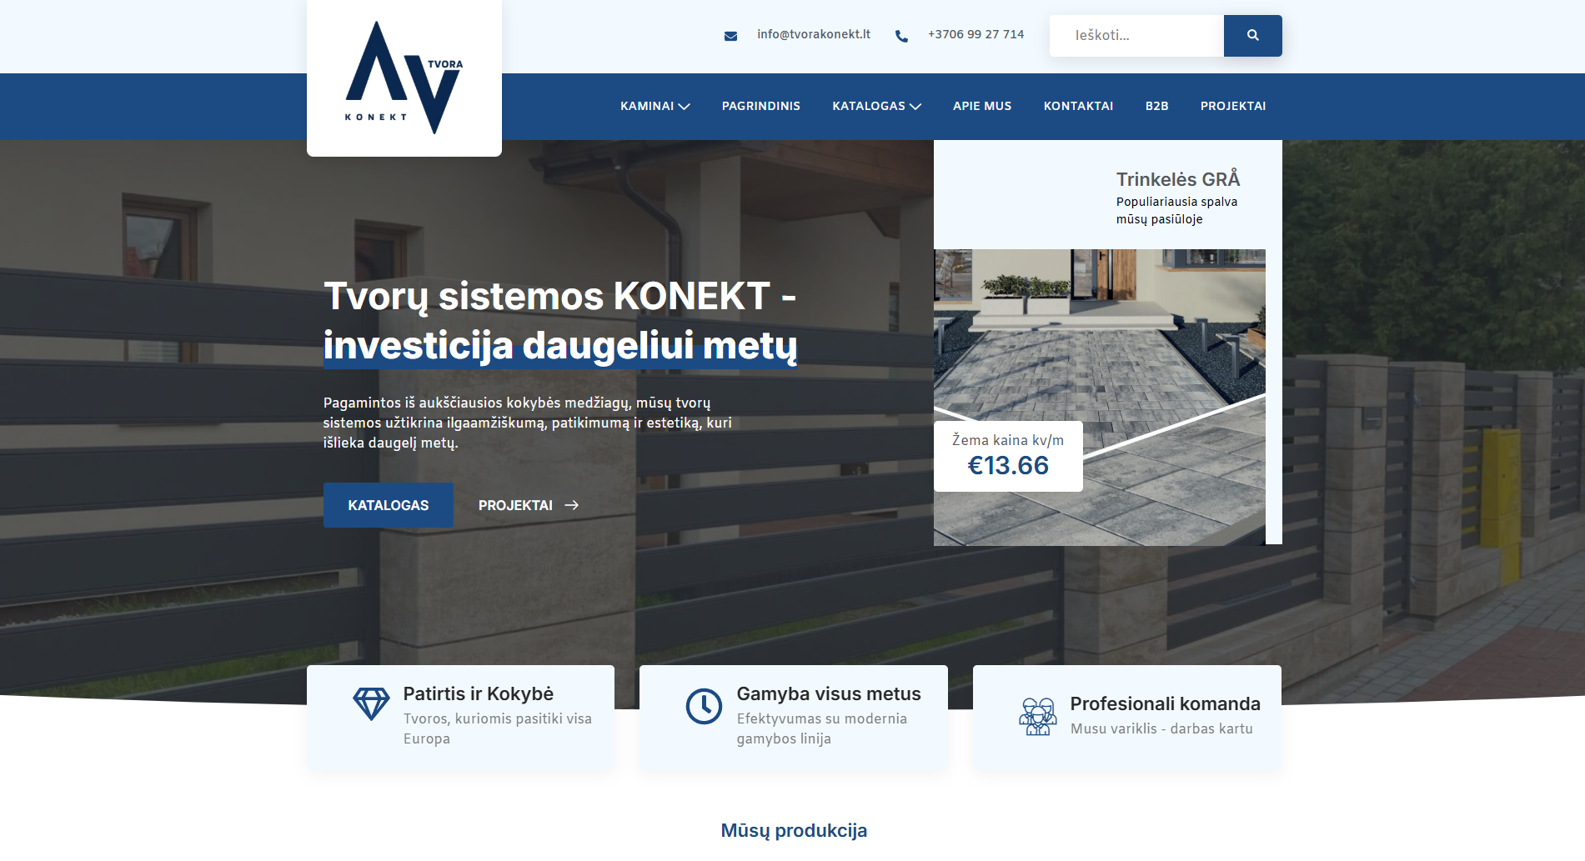Image resolution: width=1585 pixels, height=861 pixels.
Task: Open the B2B menu item
Action: pos(1156,106)
